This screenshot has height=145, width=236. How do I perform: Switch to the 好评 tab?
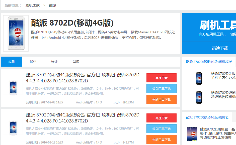(x=54, y=62)
